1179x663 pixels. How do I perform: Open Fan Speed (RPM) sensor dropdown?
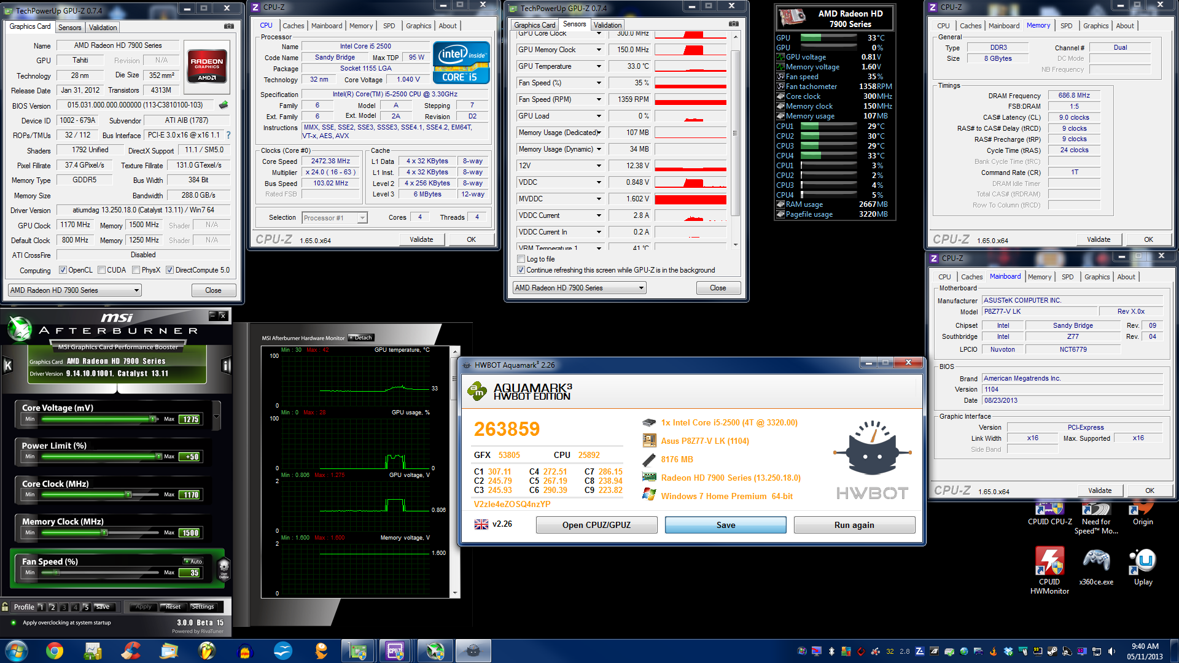tap(599, 99)
